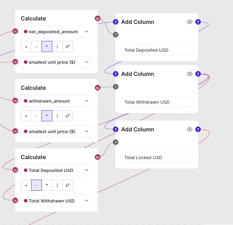The image size is (233, 225).
Task: Choose the multiply operator in second Calculate node
Action: pos(47,116)
